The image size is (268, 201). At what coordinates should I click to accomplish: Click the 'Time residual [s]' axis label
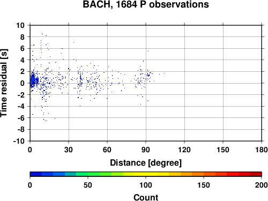pos(4,83)
